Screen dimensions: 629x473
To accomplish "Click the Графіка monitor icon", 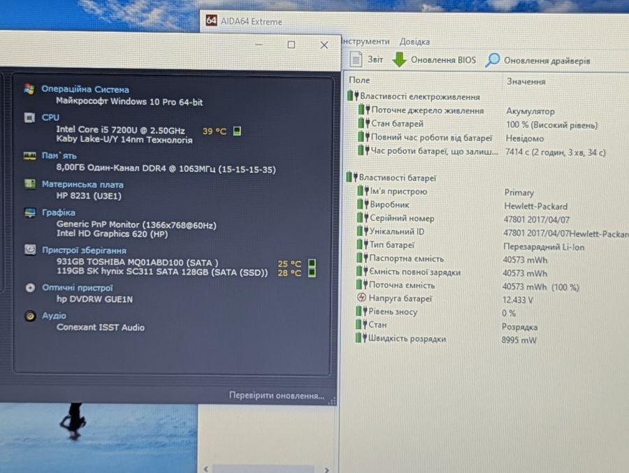I will pyautogui.click(x=30, y=212).
